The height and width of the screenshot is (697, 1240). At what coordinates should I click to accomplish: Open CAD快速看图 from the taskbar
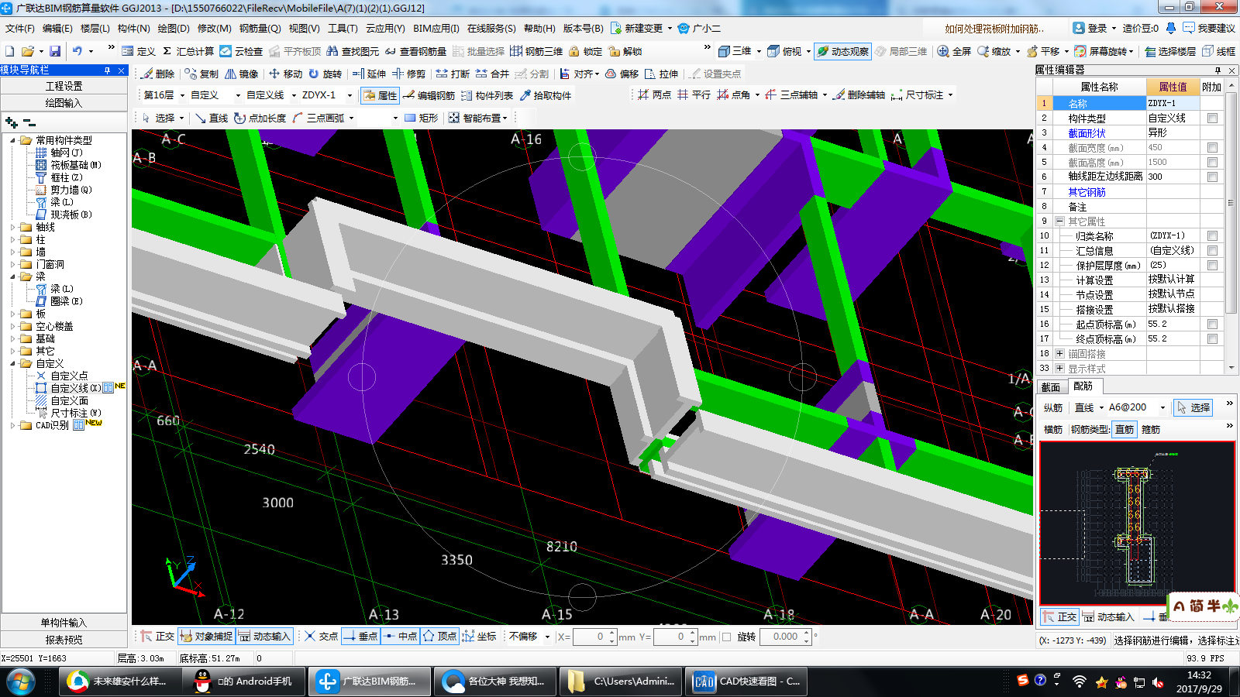click(747, 682)
